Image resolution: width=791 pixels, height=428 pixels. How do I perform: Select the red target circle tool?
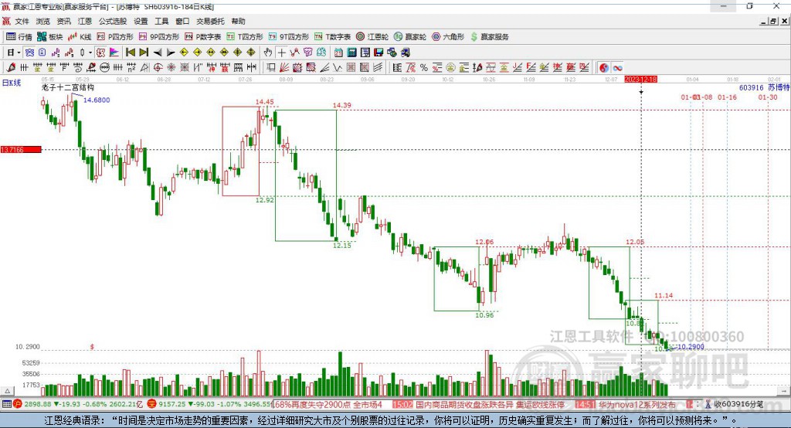pos(158,68)
